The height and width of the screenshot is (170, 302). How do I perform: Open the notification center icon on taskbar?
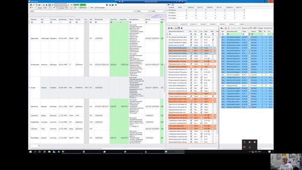tap(269, 152)
